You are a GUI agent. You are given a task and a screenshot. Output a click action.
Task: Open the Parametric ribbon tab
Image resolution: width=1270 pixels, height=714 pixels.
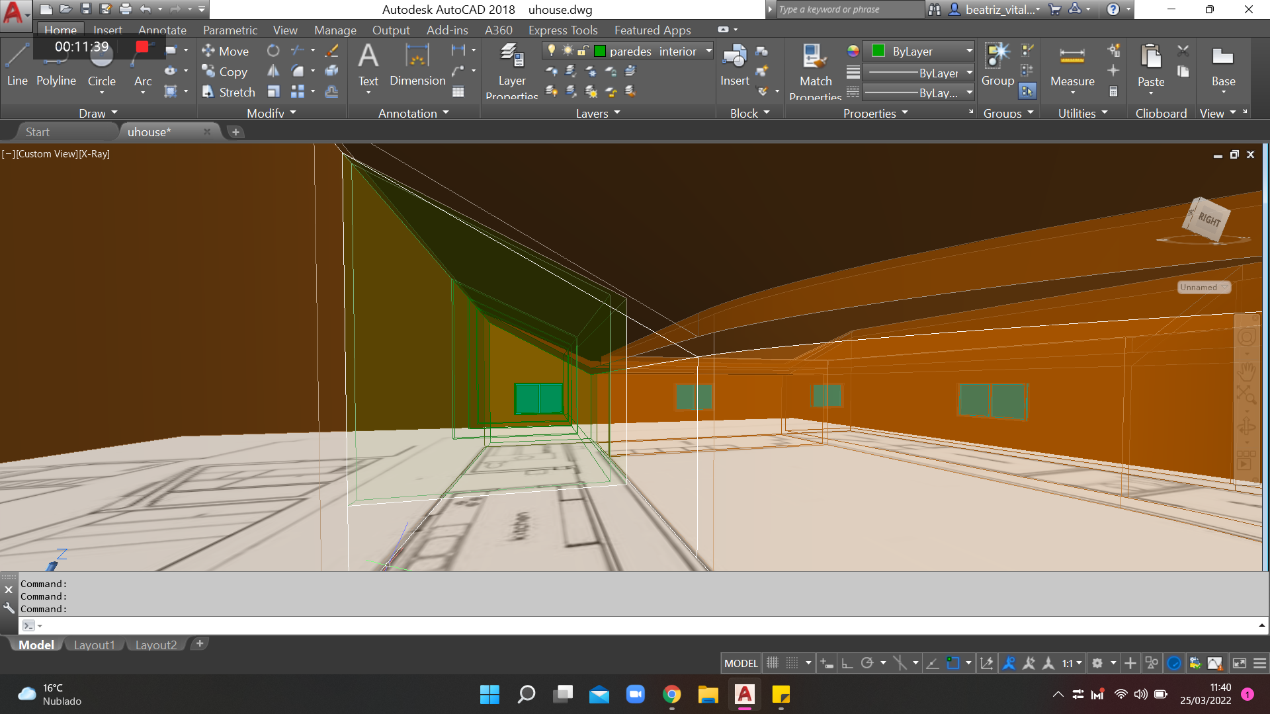(x=230, y=30)
